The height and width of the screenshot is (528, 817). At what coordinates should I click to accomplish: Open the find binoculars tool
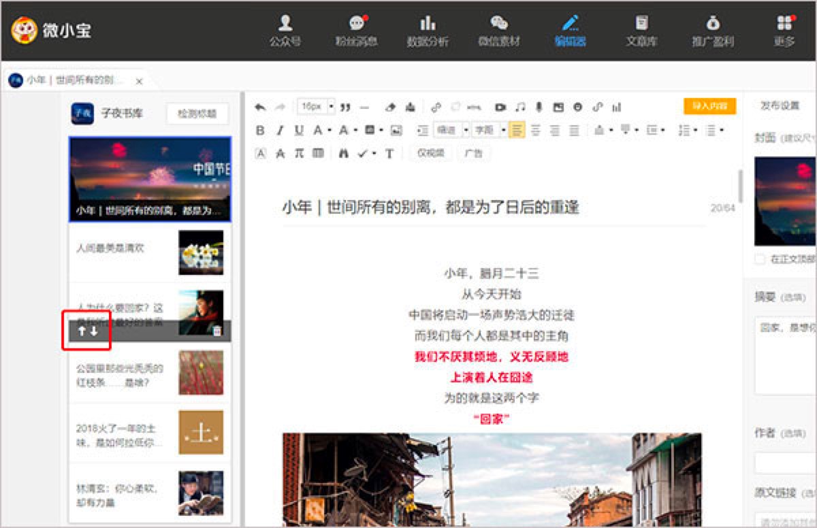[344, 154]
